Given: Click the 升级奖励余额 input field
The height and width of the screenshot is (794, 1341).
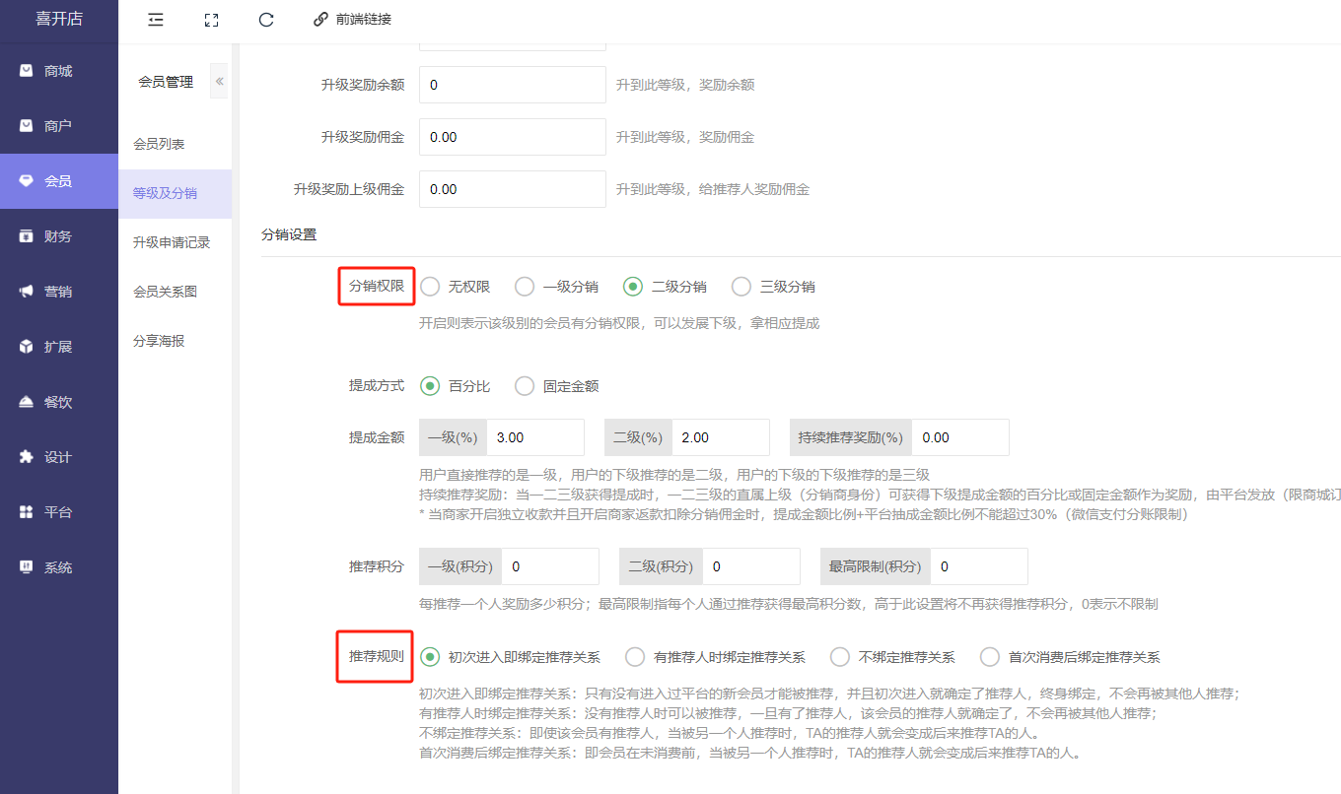Looking at the screenshot, I should tap(513, 85).
